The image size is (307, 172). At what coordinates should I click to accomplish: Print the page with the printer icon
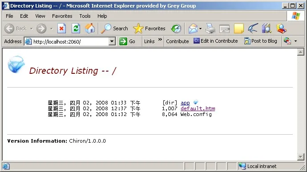click(210, 28)
